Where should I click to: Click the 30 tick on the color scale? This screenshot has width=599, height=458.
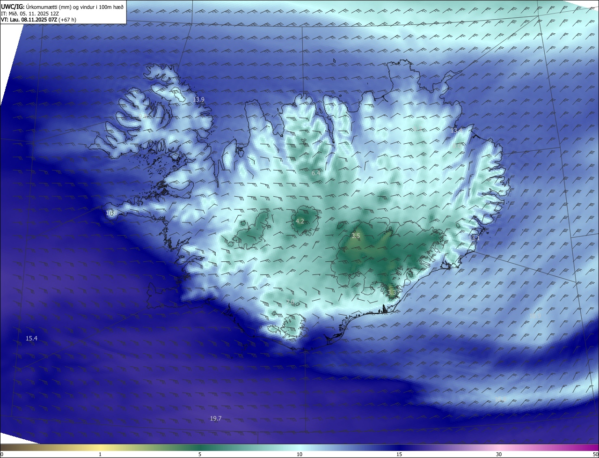pyautogui.click(x=499, y=454)
